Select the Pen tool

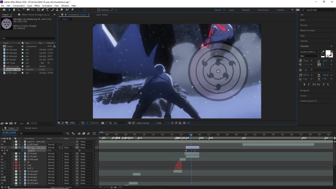(x=42, y=10)
